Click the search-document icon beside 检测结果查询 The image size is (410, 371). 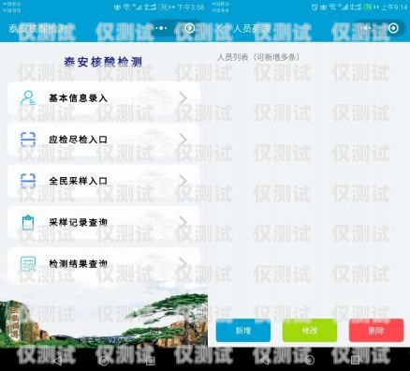[x=28, y=264]
